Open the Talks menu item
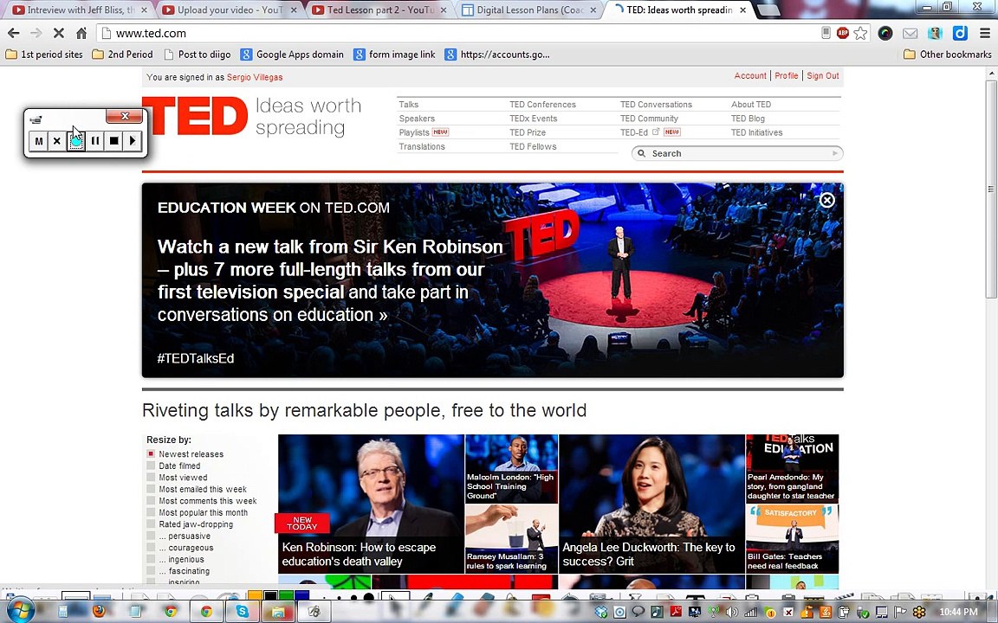Screen dimensions: 998x623 (409, 104)
